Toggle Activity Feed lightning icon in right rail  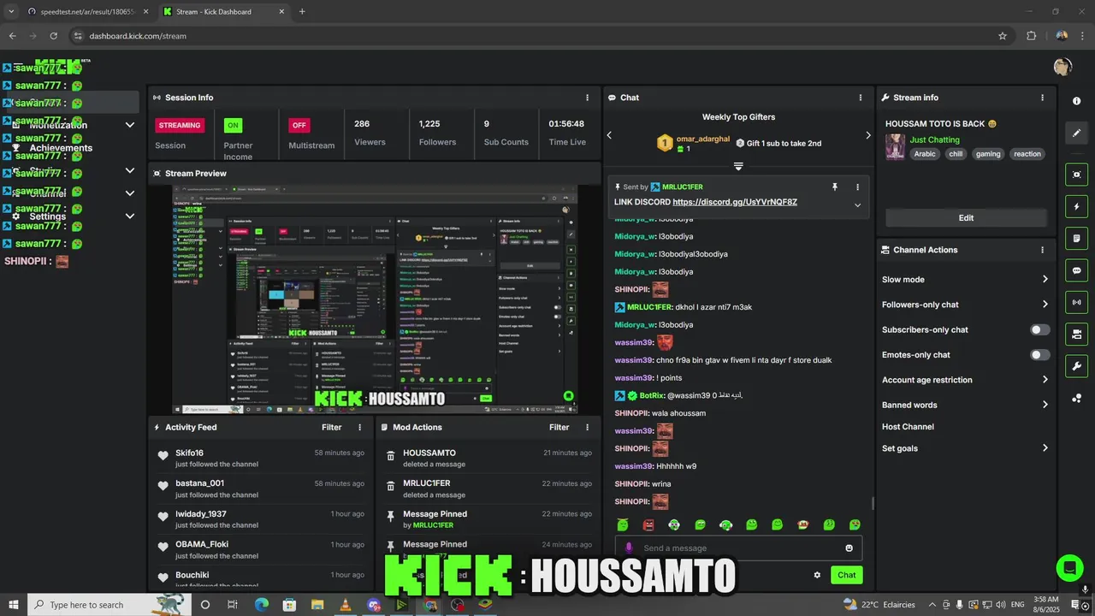(1076, 206)
